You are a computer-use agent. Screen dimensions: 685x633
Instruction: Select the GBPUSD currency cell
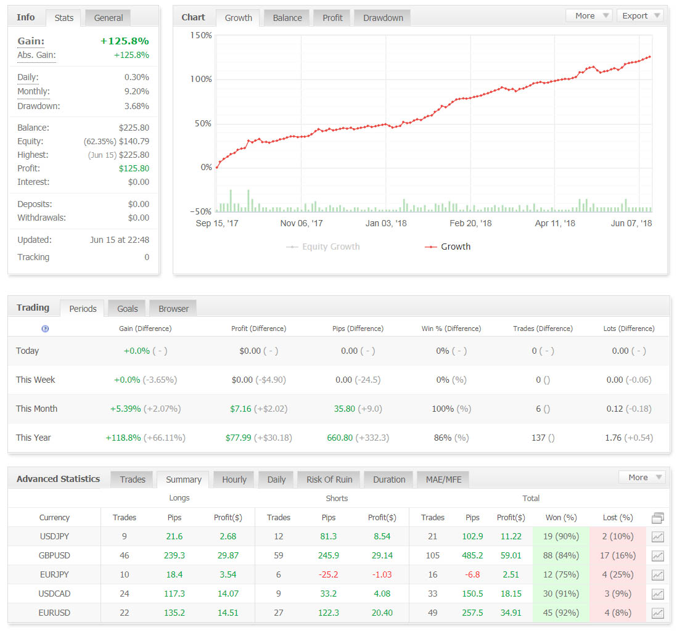pyautogui.click(x=54, y=556)
